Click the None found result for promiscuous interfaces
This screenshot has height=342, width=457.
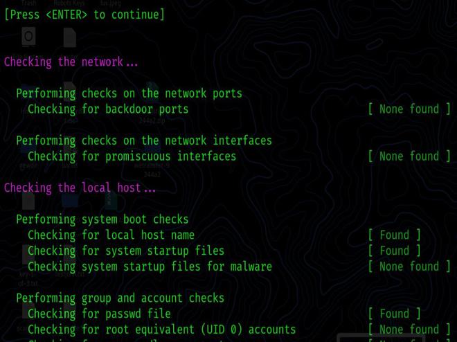pos(409,156)
